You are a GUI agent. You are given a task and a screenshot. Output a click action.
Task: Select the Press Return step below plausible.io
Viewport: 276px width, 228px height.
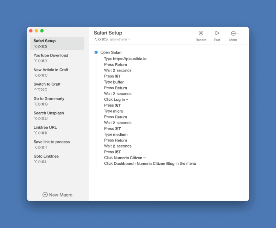[115, 64]
